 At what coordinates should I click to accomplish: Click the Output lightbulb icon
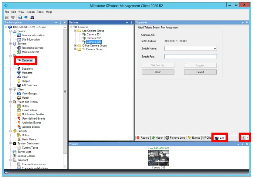19,81
